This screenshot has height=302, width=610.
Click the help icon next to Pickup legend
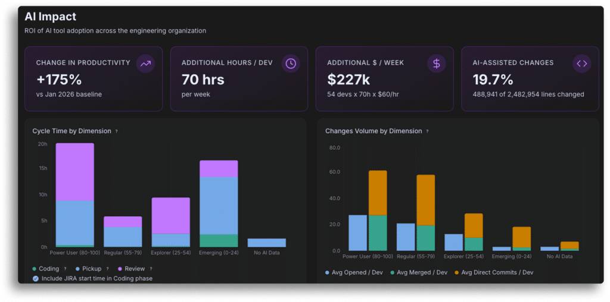(x=107, y=269)
